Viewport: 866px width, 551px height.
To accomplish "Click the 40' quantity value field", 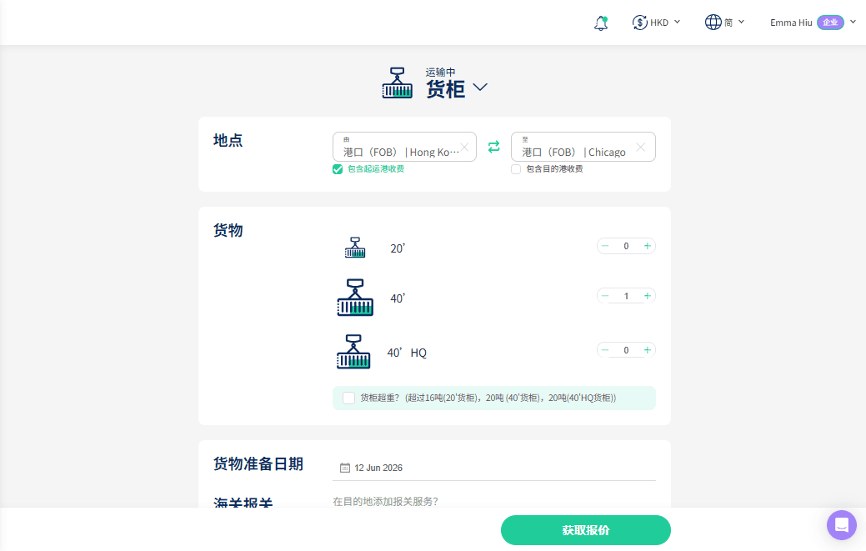I will tap(626, 297).
